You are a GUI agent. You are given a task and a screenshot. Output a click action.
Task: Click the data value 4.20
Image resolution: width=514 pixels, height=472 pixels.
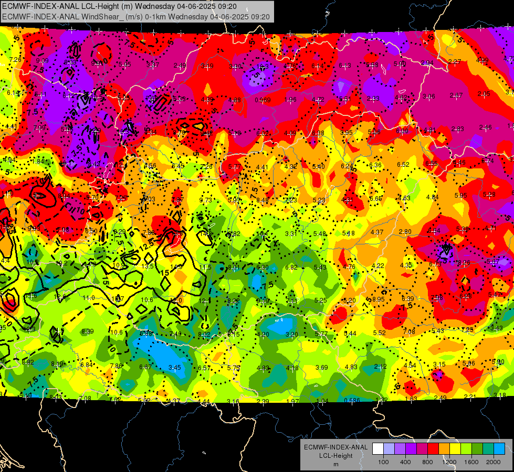click(x=263, y=335)
